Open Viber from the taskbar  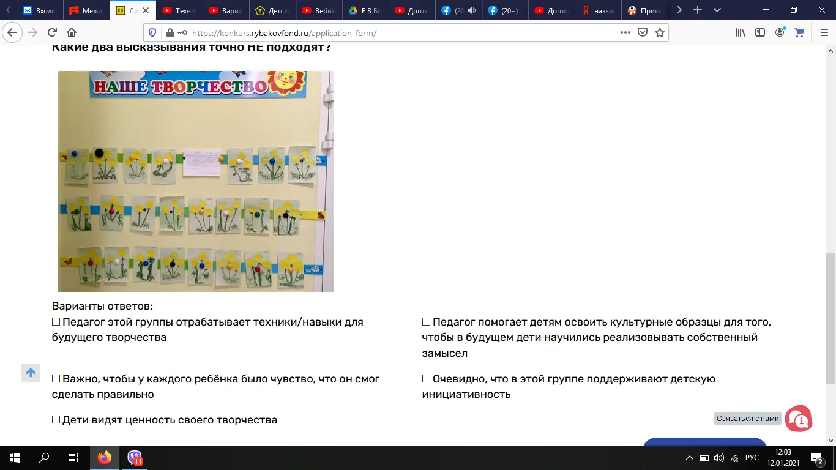133,457
